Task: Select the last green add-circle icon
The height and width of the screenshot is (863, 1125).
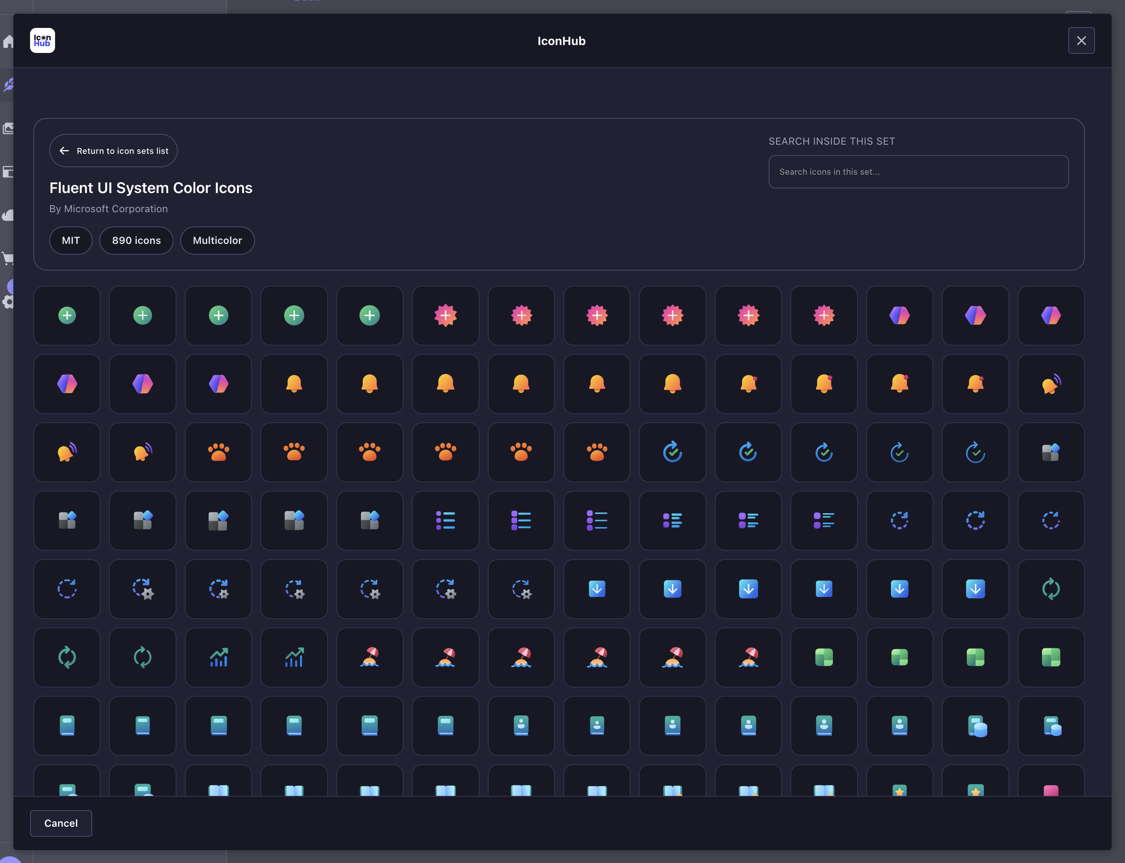Action: tap(370, 316)
